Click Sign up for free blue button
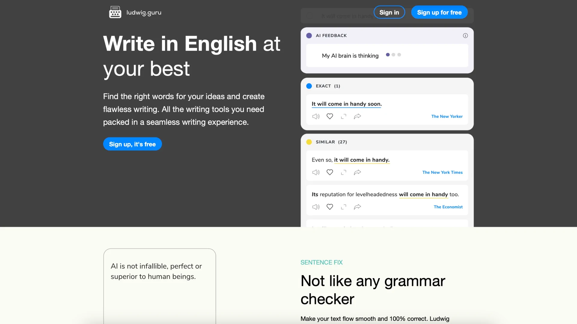 click(439, 12)
